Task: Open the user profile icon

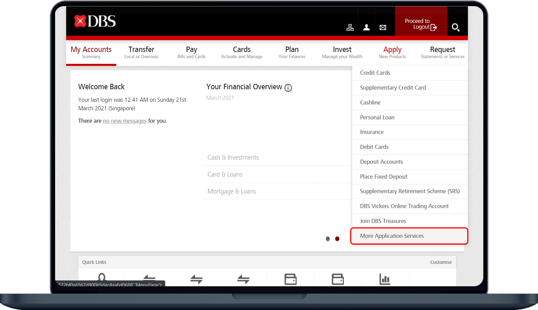Action: pos(366,27)
